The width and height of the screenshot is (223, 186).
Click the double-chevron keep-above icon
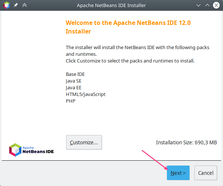(25, 5)
